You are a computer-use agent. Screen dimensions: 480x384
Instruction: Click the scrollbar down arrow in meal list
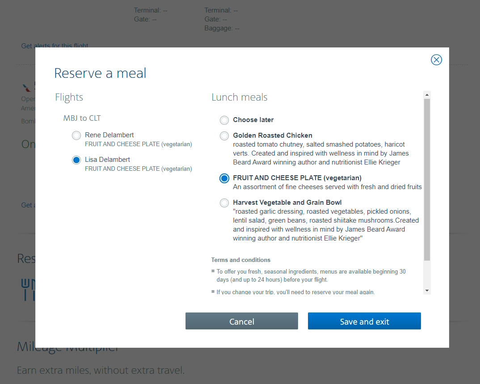(427, 291)
